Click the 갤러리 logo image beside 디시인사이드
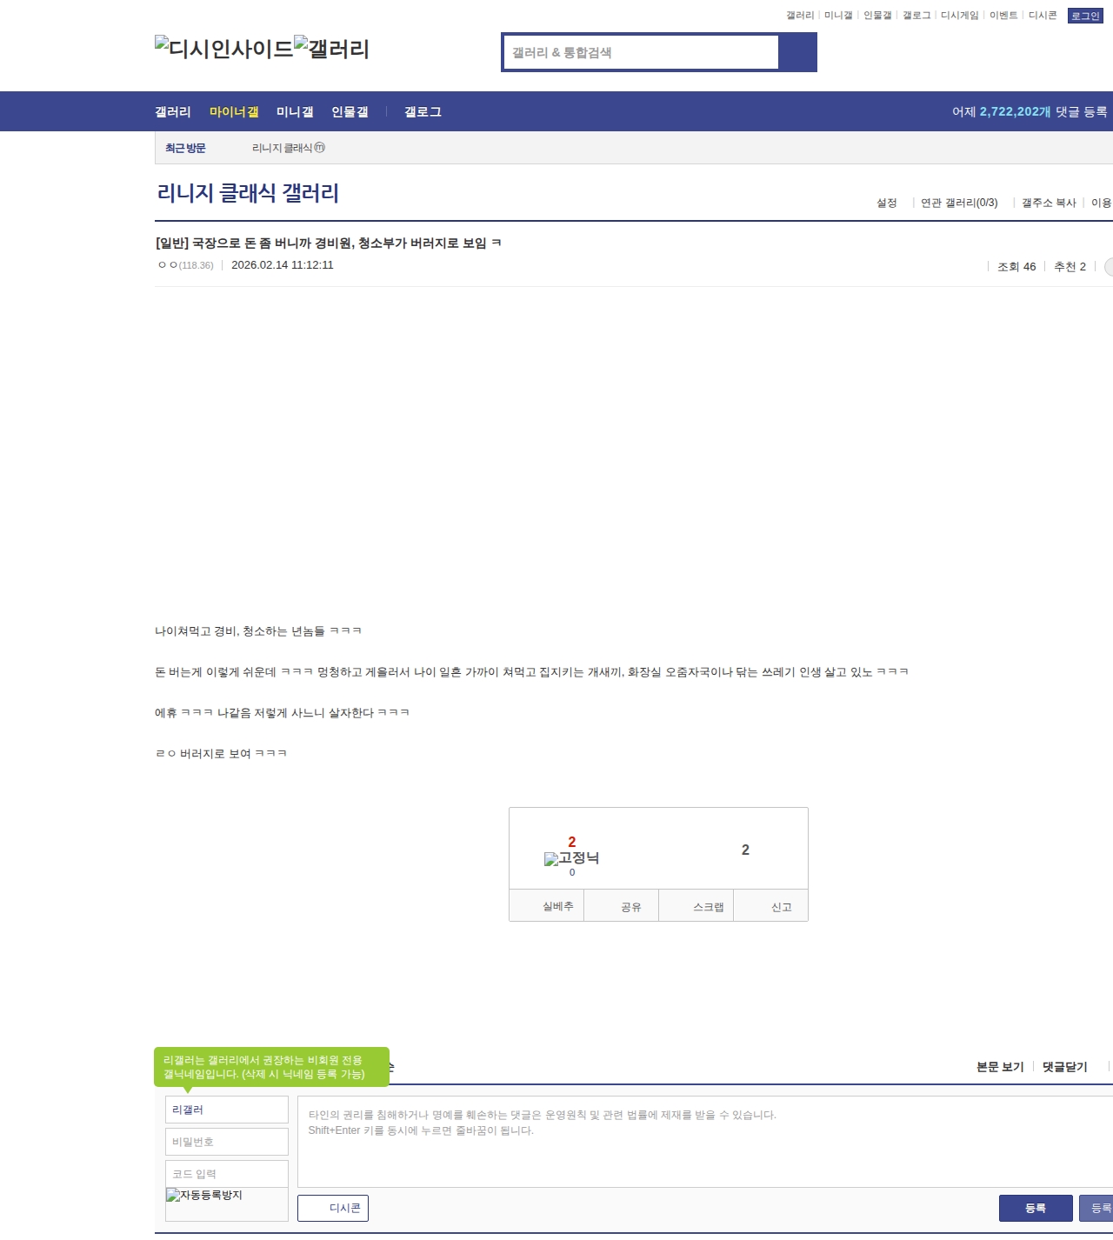Image resolution: width=1113 pixels, height=1240 pixels. pyautogui.click(x=332, y=49)
